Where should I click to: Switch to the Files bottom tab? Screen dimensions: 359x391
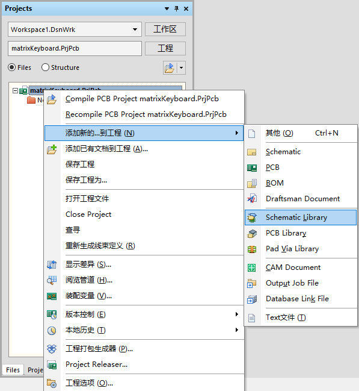(x=13, y=370)
